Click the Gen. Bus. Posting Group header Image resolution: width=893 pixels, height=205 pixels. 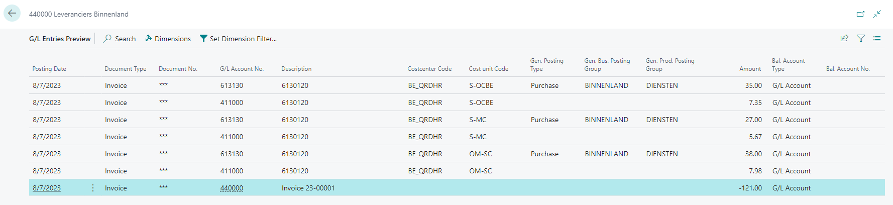pos(607,65)
